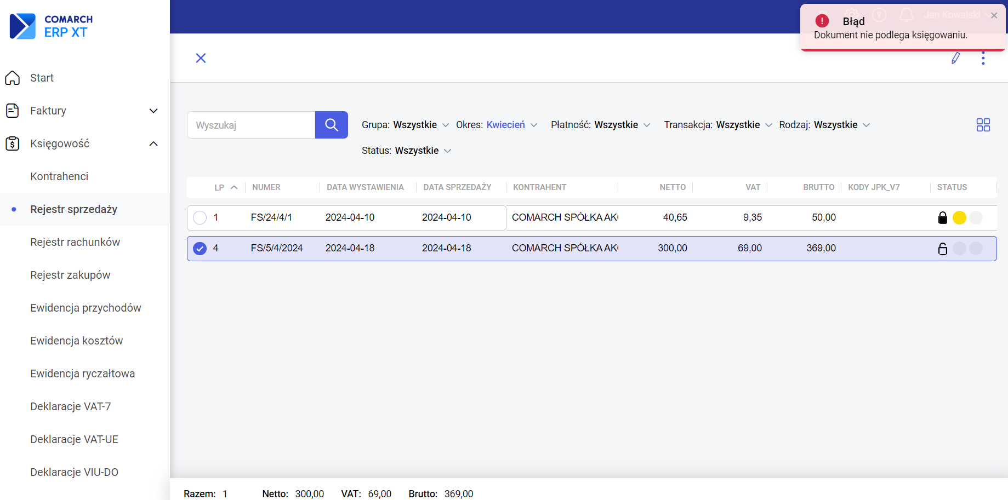The width and height of the screenshot is (1008, 500).
Task: Click the yellow status dot for FS/24/4/1
Action: coord(959,218)
